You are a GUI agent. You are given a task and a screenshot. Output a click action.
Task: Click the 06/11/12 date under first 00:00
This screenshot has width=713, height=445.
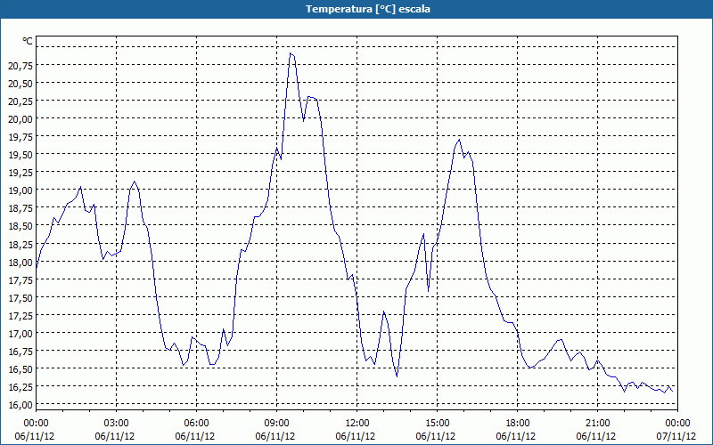(35, 436)
